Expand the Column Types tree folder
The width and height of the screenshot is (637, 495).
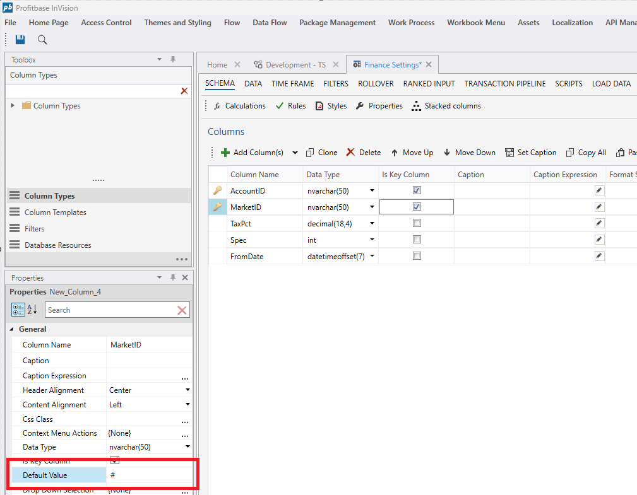point(13,106)
